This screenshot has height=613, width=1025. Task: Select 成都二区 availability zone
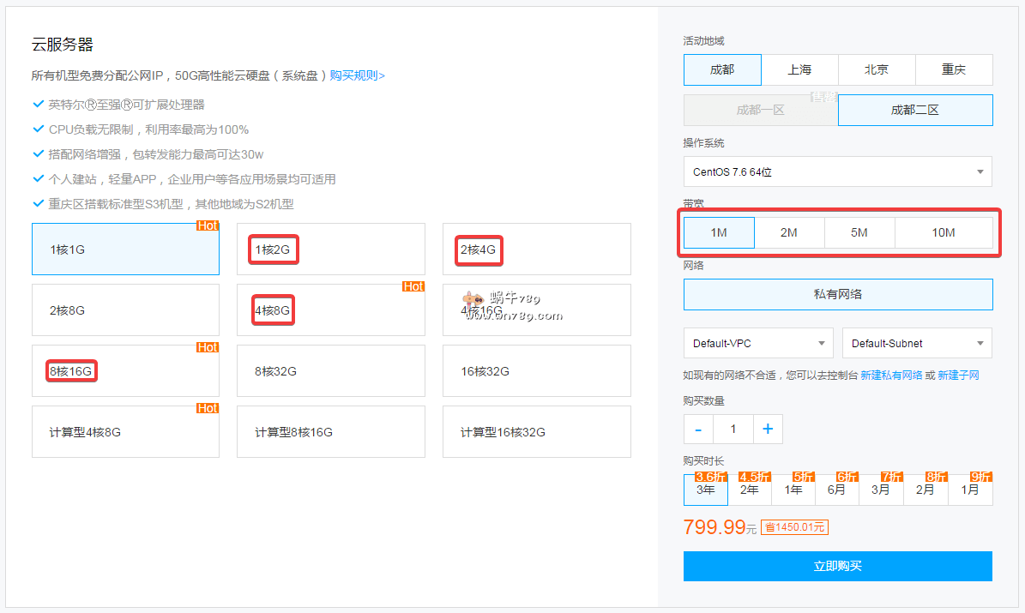pos(915,110)
